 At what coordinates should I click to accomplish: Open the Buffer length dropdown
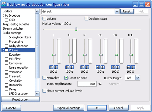(x=138, y=78)
